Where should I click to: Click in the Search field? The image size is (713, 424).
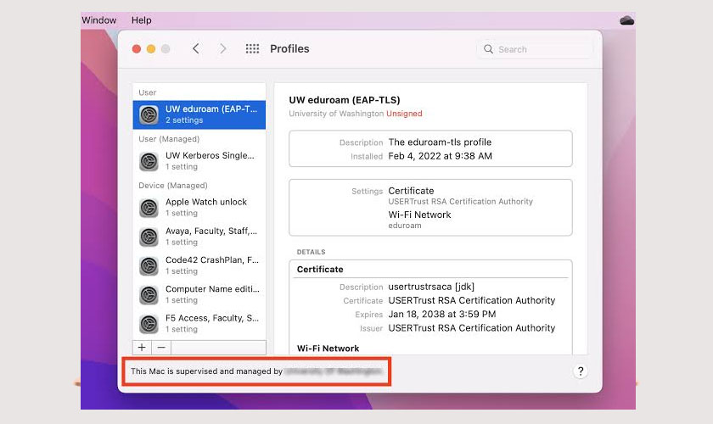536,49
